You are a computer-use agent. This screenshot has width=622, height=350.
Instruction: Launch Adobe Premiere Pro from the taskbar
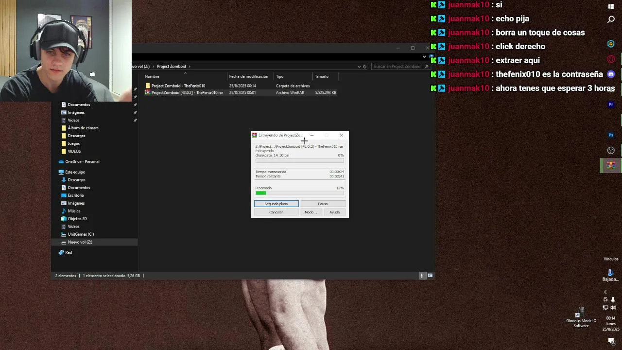611,105
